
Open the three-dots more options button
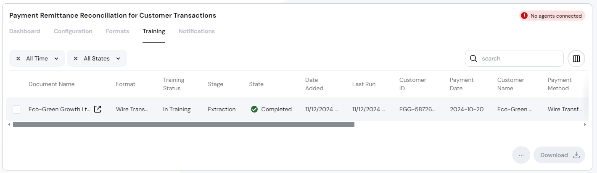click(x=521, y=155)
